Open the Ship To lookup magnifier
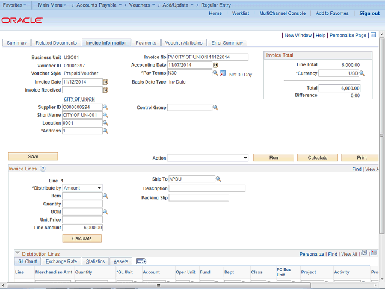 (218, 179)
